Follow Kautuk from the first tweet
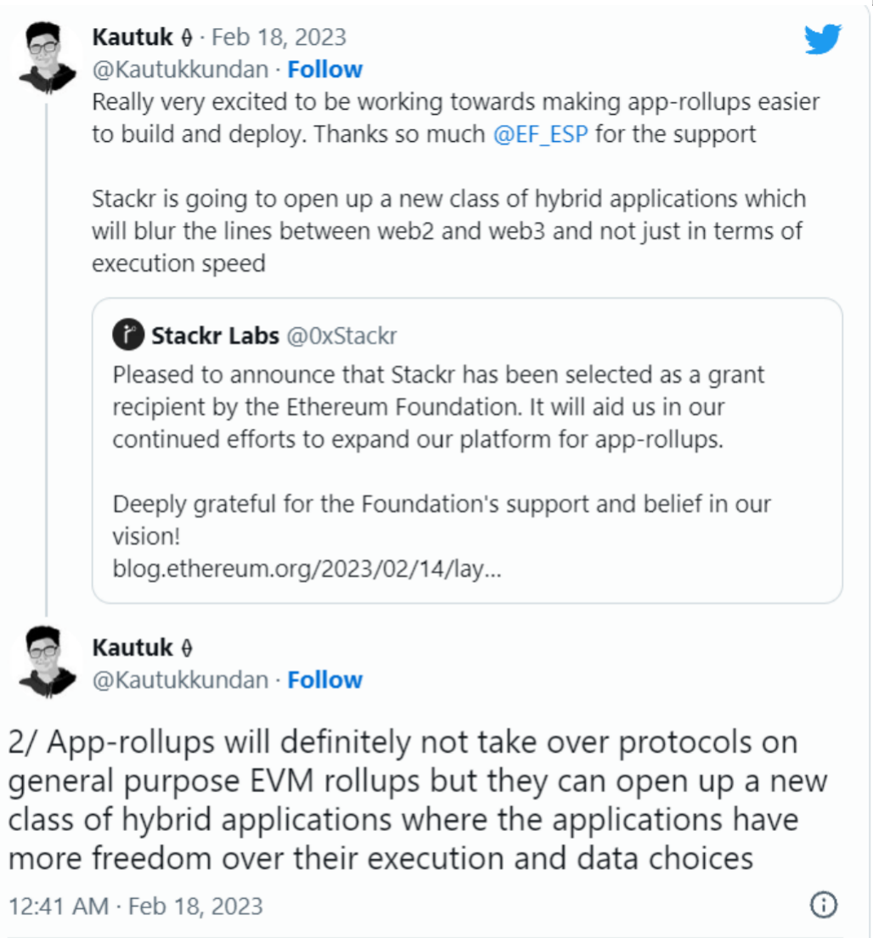873x938 pixels. 324,69
